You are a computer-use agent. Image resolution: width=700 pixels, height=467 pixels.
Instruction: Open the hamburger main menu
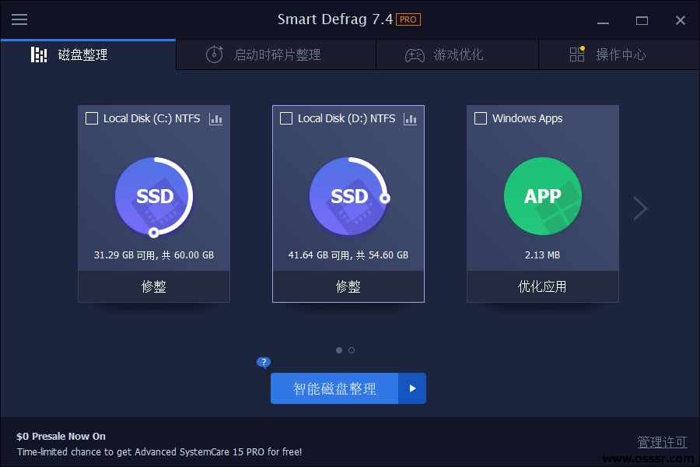(19, 19)
